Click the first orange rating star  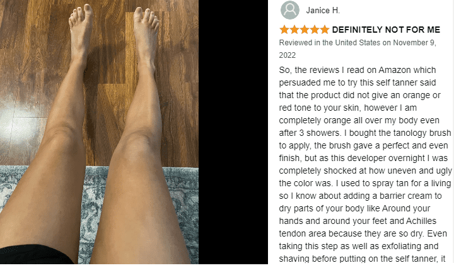284,30
